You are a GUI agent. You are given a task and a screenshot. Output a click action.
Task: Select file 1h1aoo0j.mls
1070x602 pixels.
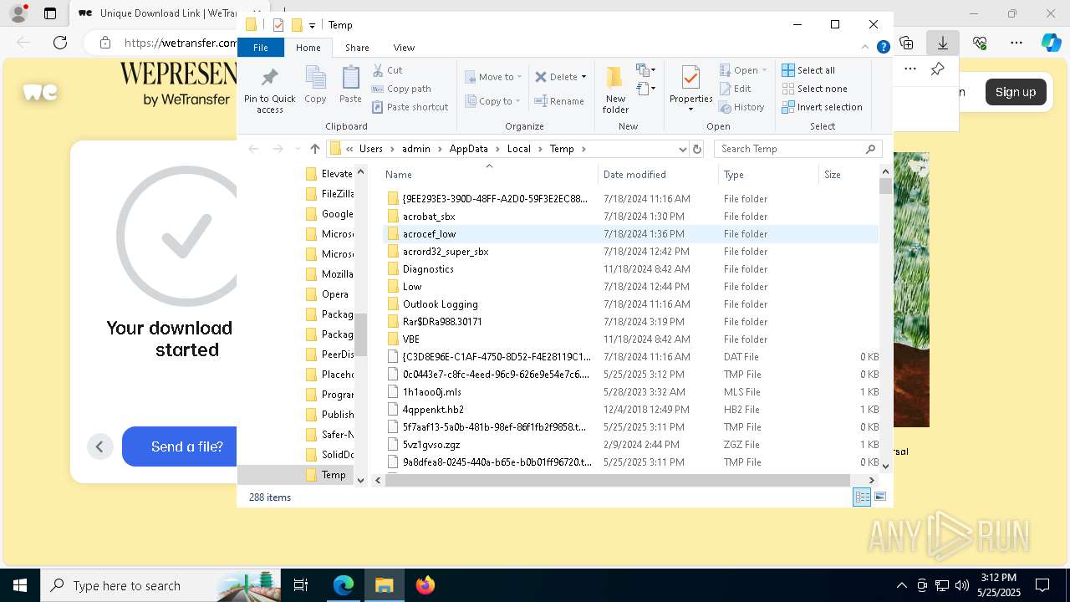pos(431,392)
